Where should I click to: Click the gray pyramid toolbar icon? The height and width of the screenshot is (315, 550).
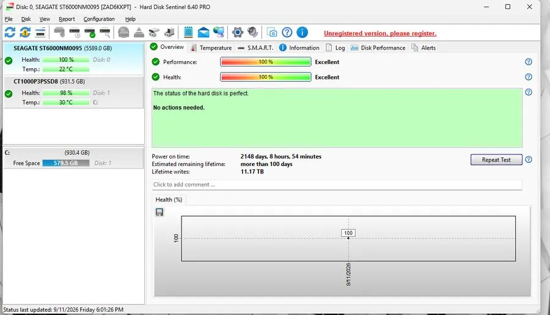[139, 32]
